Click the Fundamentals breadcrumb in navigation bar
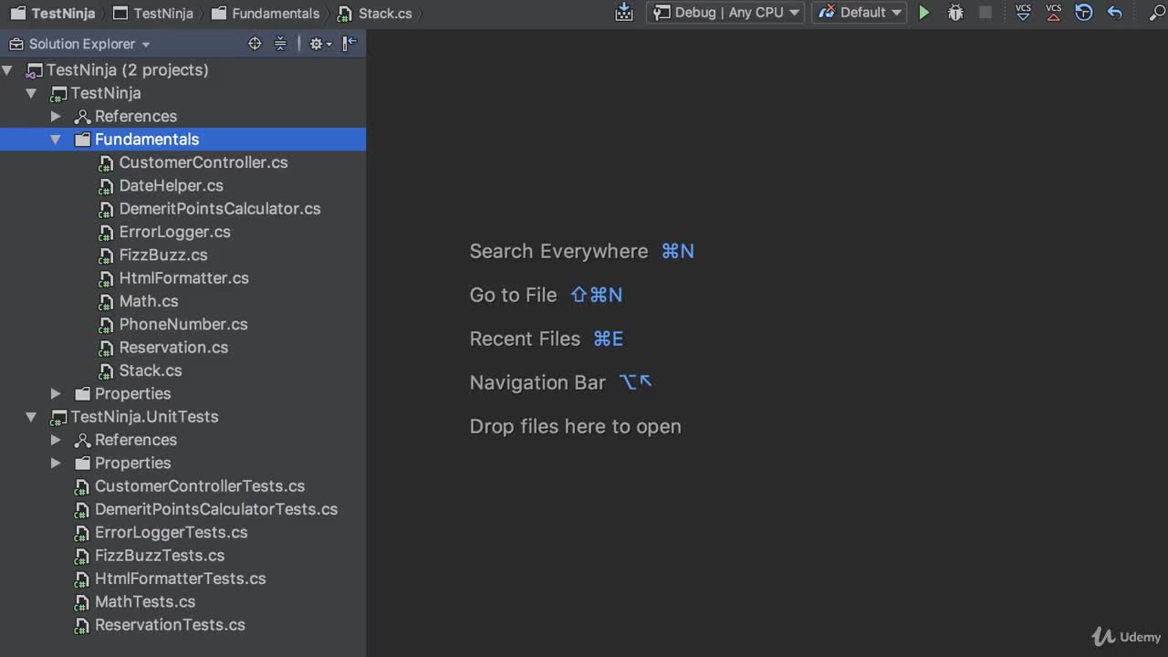This screenshot has height=657, width=1168. pyautogui.click(x=266, y=13)
